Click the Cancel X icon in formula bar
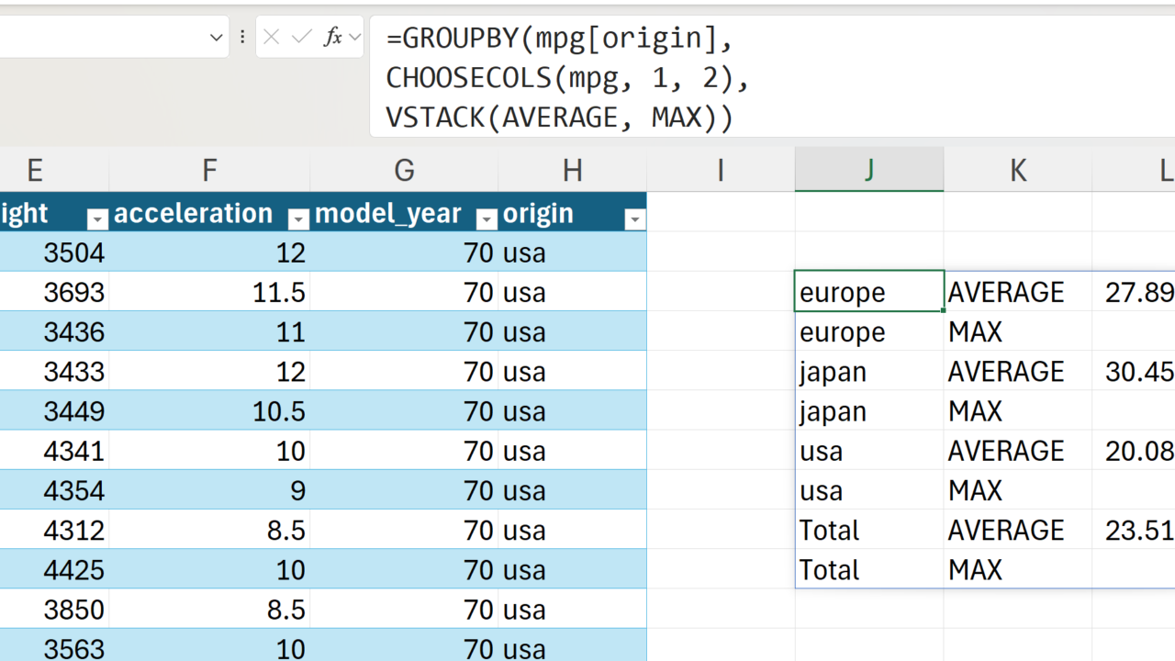The width and height of the screenshot is (1175, 661). [x=271, y=37]
